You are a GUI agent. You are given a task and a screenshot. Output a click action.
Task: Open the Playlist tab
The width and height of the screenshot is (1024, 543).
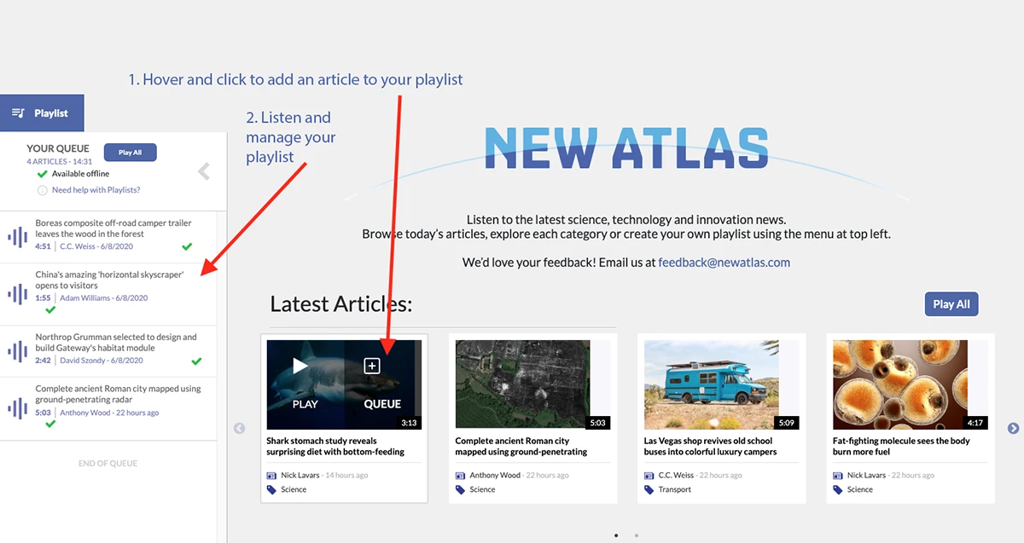(x=42, y=113)
